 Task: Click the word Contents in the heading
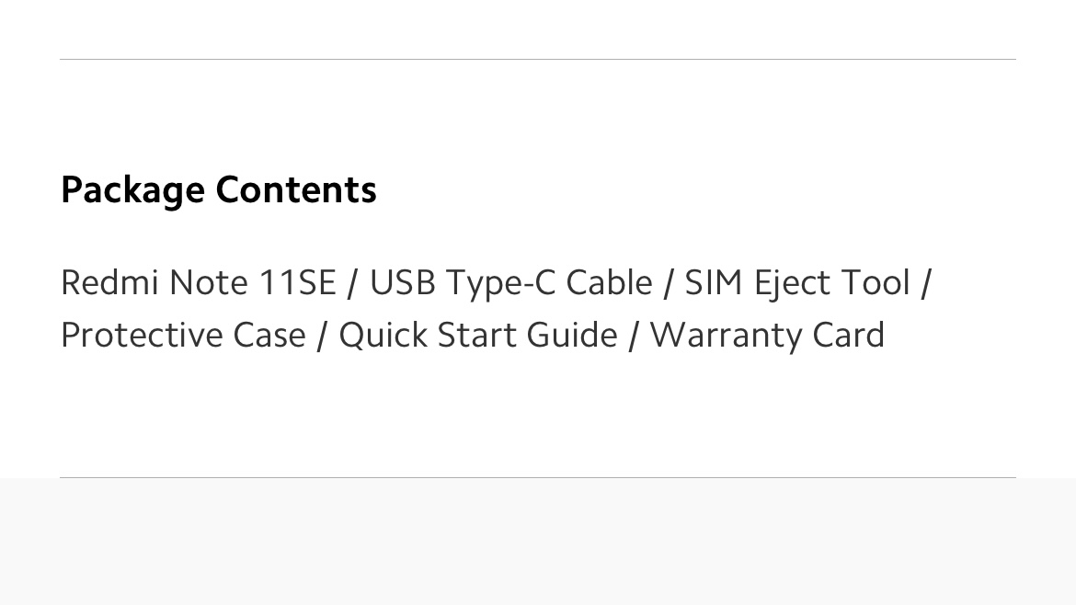(x=296, y=189)
